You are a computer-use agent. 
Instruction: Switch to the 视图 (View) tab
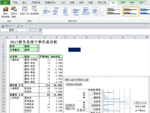pos(91,3)
